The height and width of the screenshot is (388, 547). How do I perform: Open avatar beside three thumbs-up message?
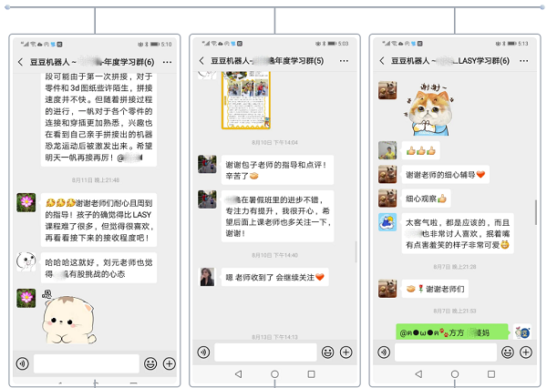point(387,150)
